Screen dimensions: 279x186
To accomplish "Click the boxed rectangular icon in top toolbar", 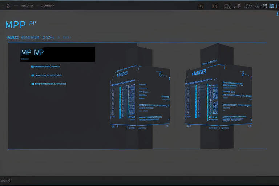I will [x=227, y=6].
